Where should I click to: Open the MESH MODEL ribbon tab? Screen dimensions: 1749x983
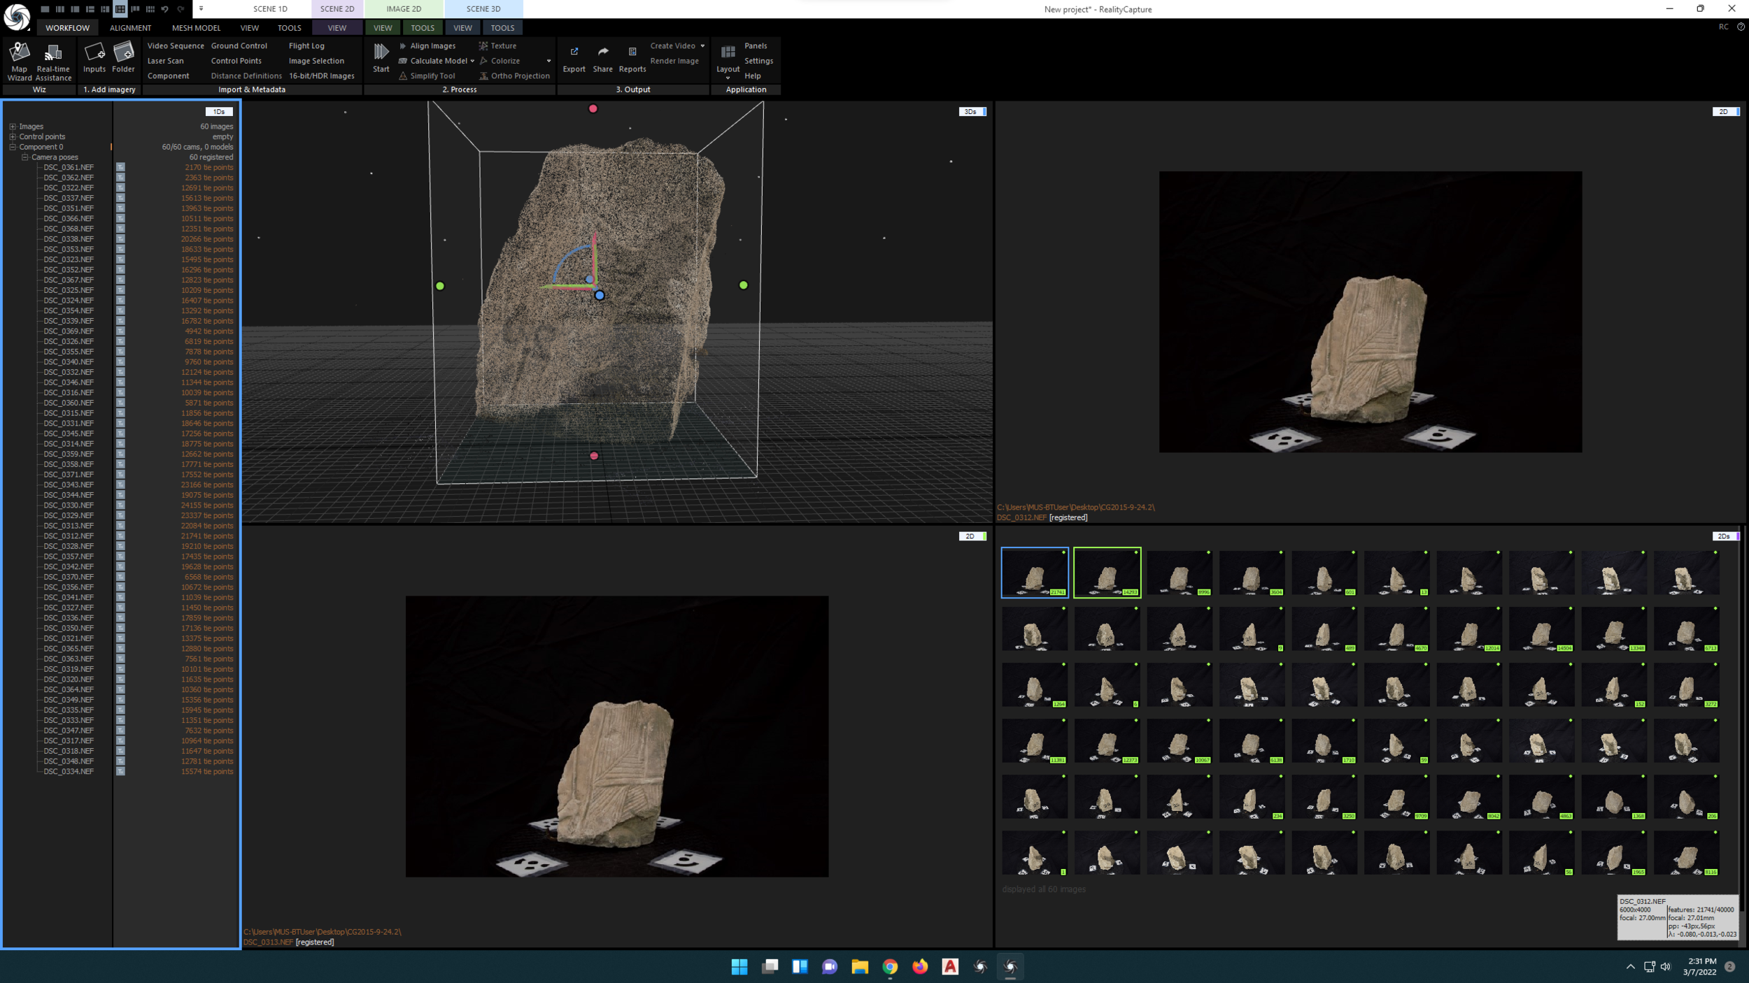click(196, 28)
